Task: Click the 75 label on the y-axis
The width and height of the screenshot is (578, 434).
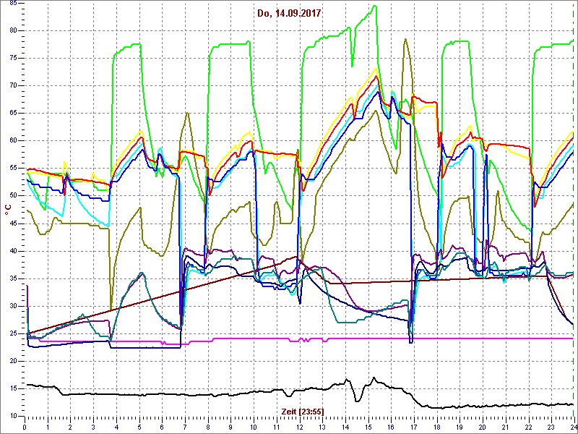Action: pos(14,59)
